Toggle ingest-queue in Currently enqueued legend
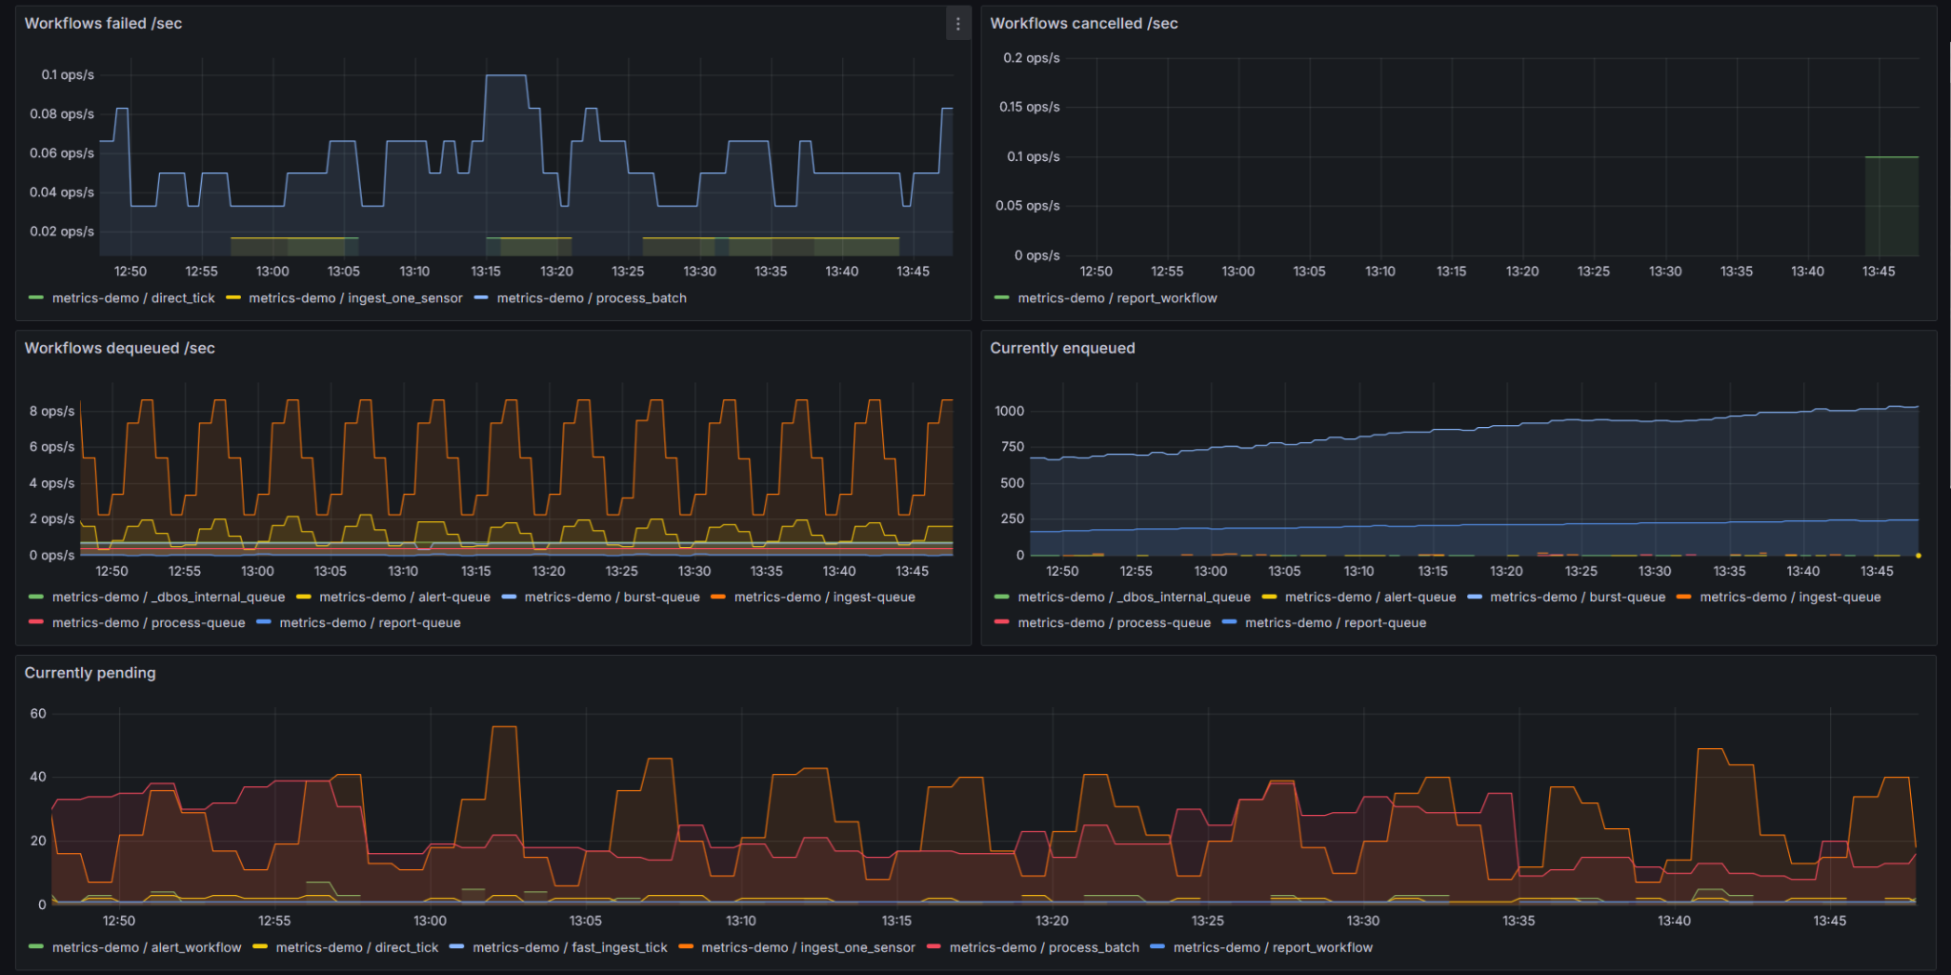 [1790, 598]
